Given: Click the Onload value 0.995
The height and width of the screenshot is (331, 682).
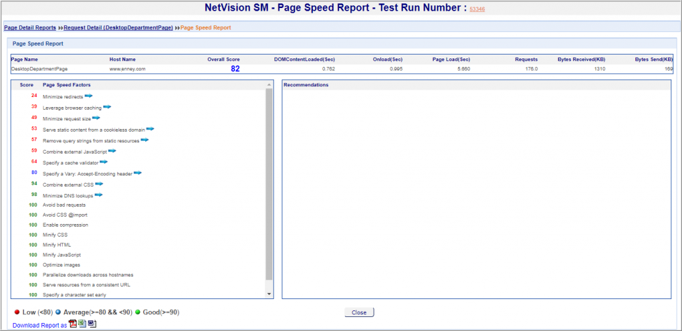Looking at the screenshot, I should 396,69.
